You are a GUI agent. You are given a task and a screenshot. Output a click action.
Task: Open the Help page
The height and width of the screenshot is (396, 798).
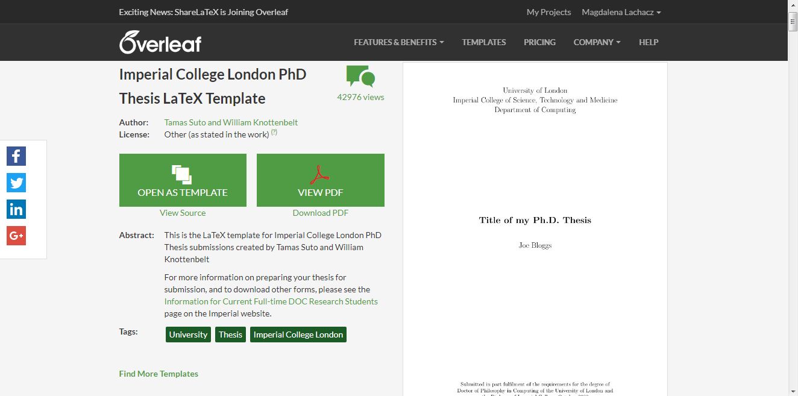tap(649, 42)
